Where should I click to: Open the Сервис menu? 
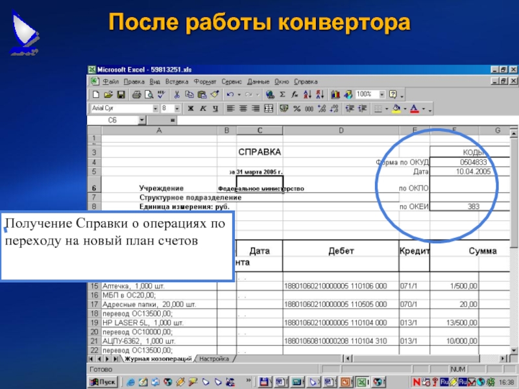(x=232, y=82)
